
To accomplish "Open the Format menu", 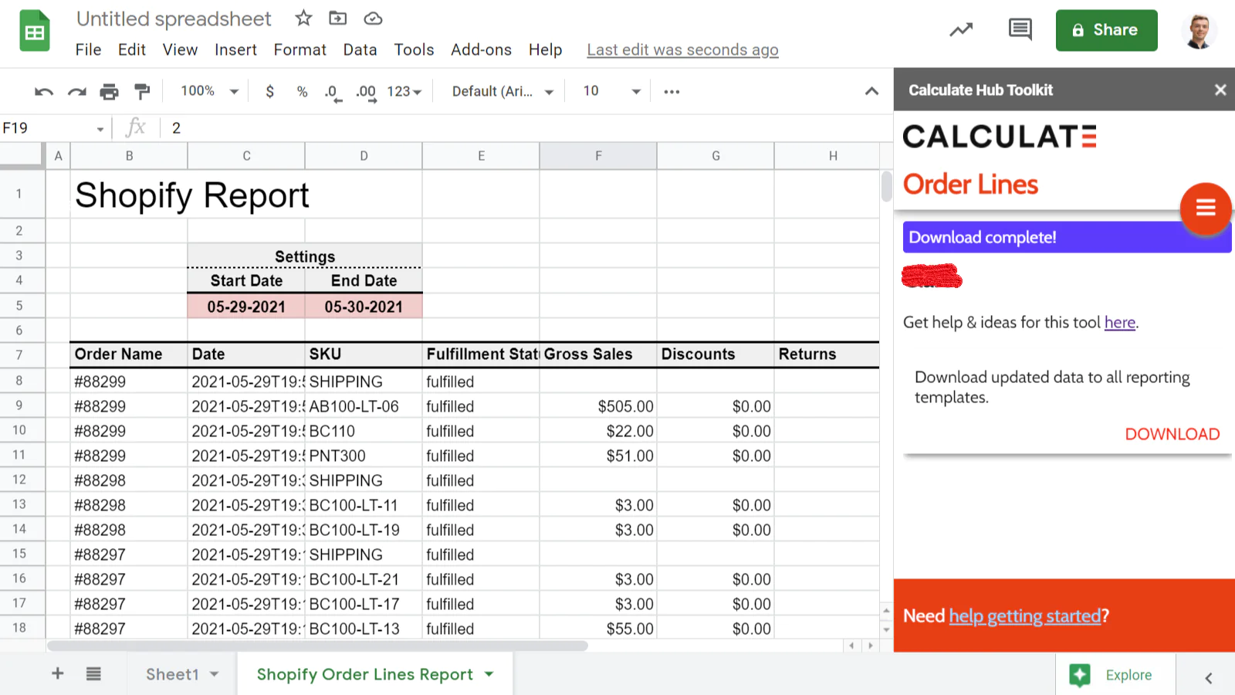I will (x=300, y=49).
